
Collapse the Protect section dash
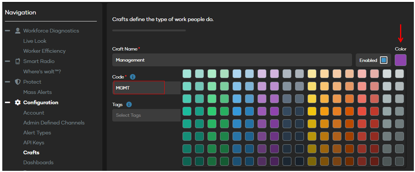[x=7, y=82]
